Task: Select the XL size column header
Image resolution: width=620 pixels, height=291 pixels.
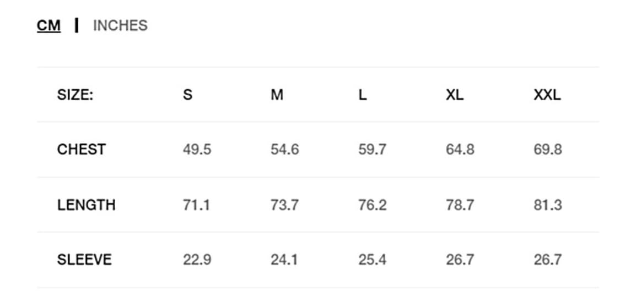Action: point(455,95)
